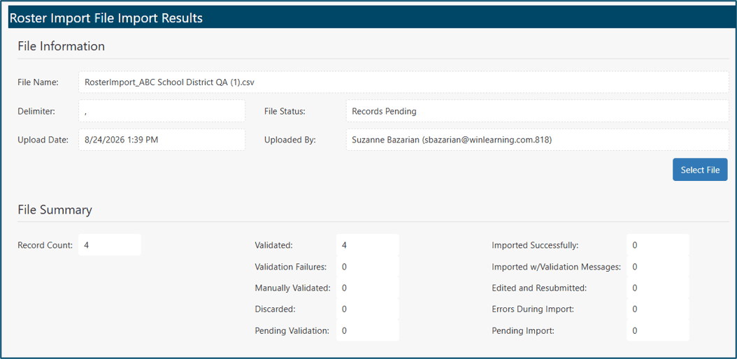Click the Uploaded By field

coord(537,140)
